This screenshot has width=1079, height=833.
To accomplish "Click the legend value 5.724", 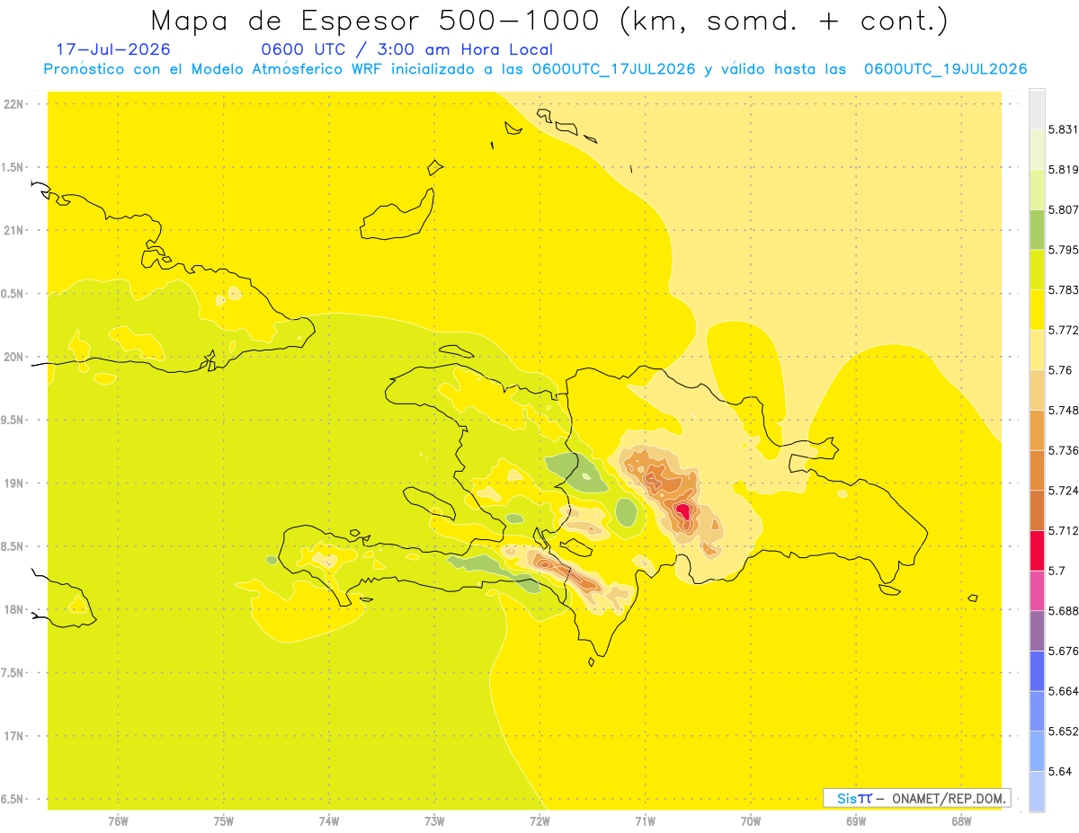I will (x=1065, y=490).
